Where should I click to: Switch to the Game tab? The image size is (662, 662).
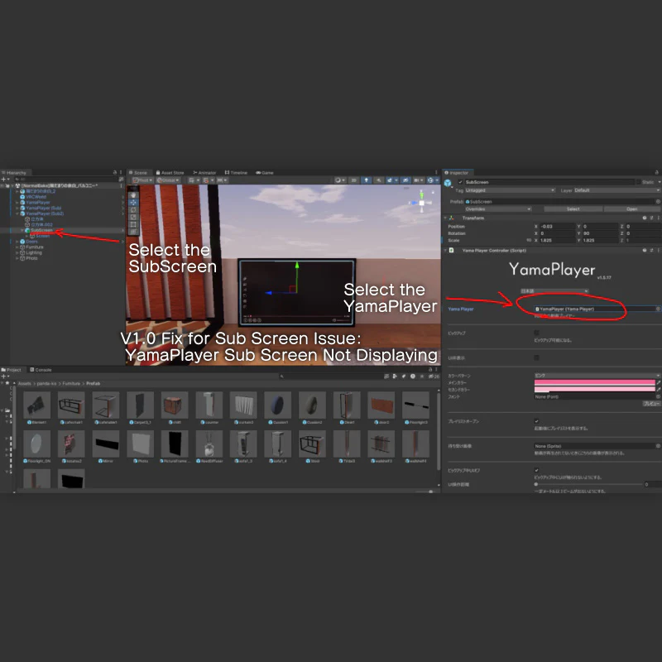coord(265,173)
